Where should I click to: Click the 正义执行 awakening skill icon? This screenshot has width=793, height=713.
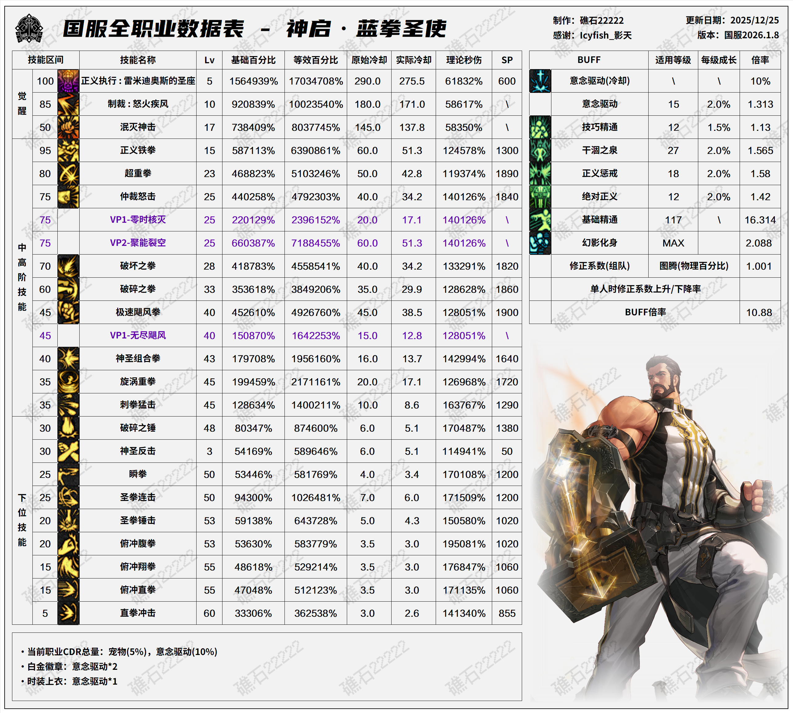tap(68, 81)
